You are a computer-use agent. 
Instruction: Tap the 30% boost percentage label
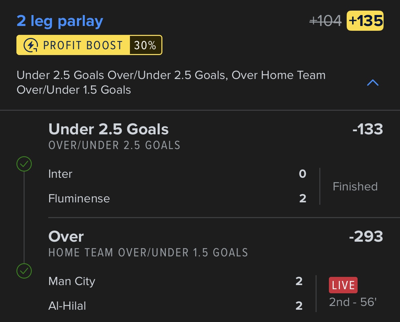145,45
